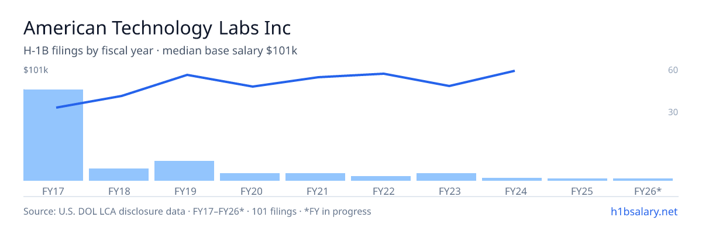Click the FY18 filings bar
The image size is (702, 234).
pos(119,174)
